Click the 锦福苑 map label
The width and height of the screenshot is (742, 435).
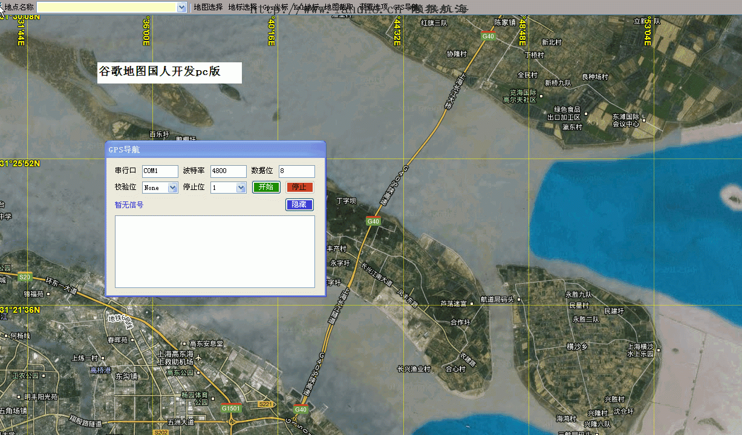[x=34, y=294]
